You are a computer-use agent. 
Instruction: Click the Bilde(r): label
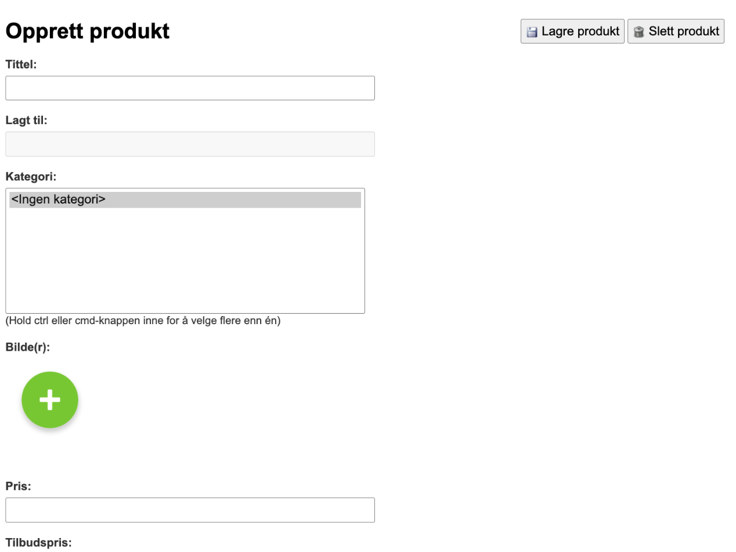tap(28, 347)
